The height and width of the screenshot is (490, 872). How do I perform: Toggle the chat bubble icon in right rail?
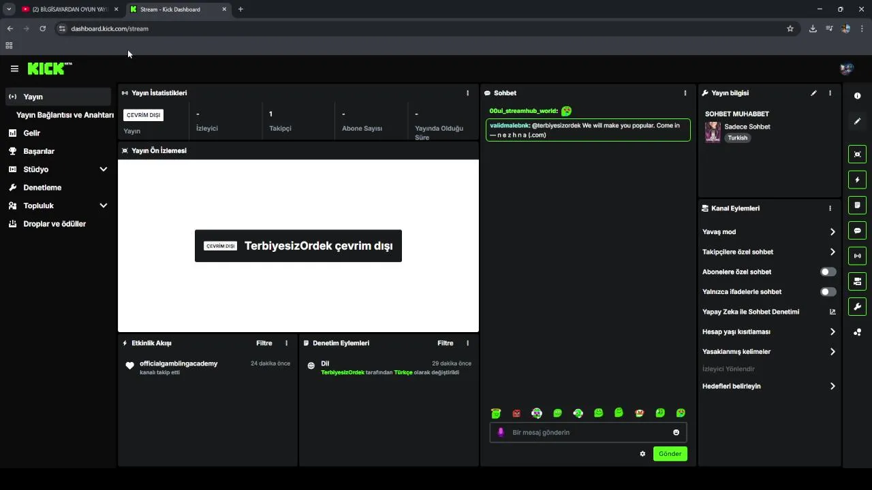coord(857,231)
